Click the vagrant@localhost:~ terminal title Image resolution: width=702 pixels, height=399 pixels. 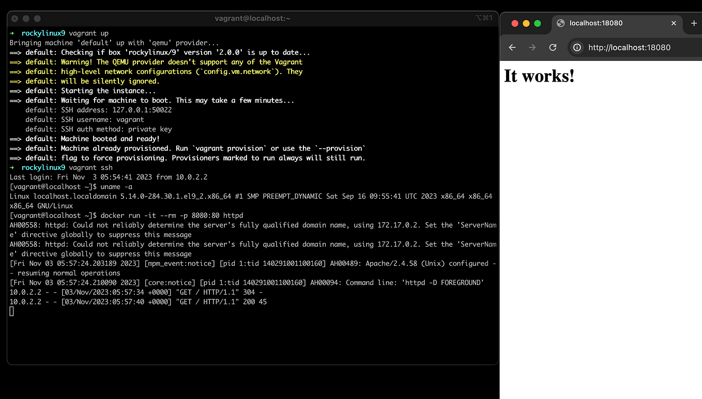tap(252, 18)
